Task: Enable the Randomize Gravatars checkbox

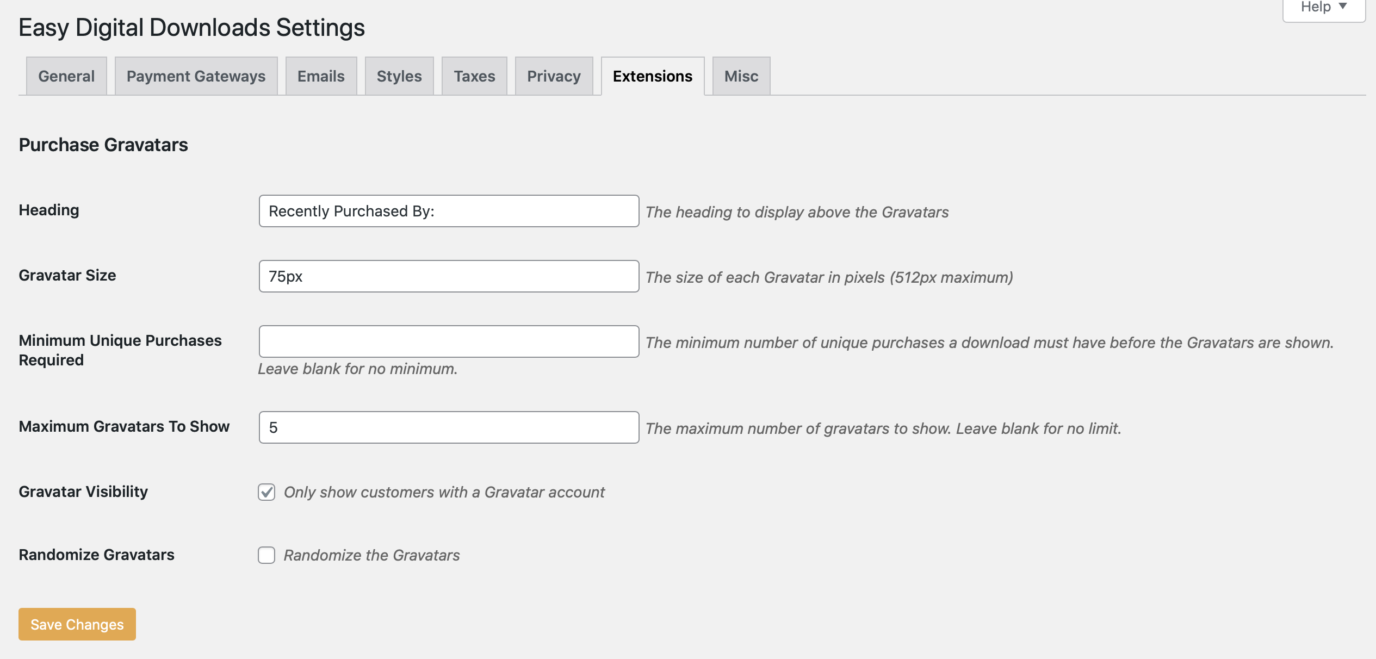Action: coord(266,555)
